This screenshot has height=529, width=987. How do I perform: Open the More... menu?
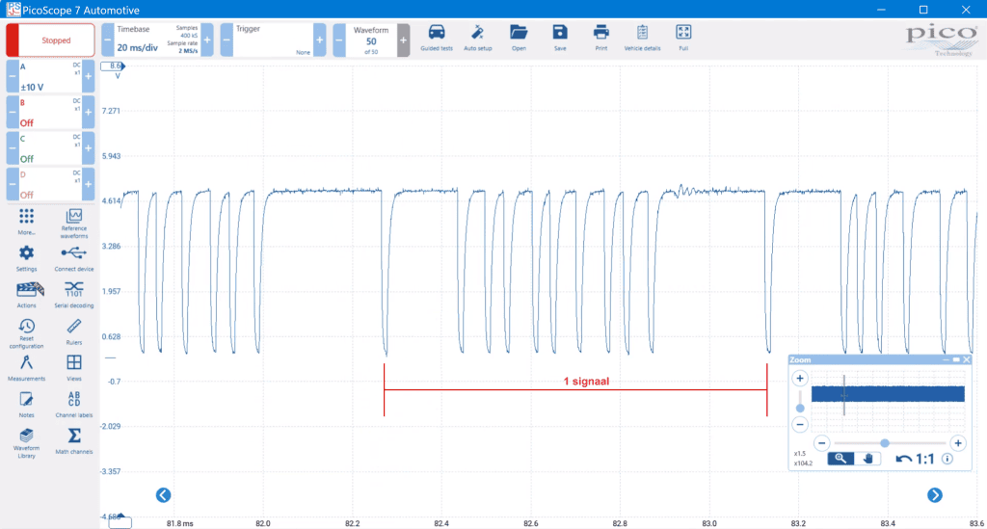pyautogui.click(x=26, y=222)
